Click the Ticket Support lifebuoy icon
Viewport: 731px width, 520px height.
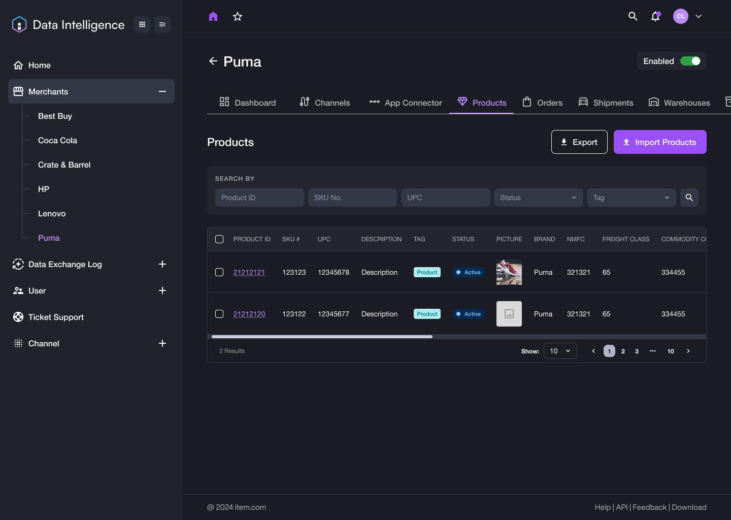(x=18, y=317)
